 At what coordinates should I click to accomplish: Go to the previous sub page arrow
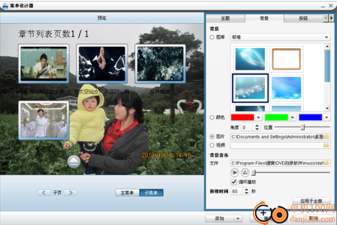click(44, 193)
